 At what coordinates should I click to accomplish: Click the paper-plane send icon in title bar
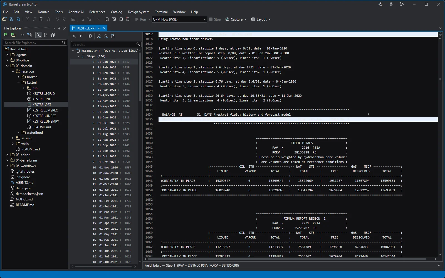tap(402, 4)
